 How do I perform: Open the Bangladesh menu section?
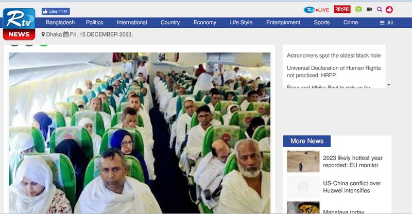[60, 23]
